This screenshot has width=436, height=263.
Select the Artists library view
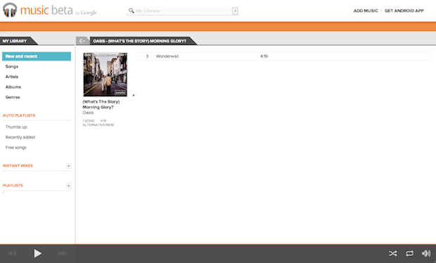[12, 77]
